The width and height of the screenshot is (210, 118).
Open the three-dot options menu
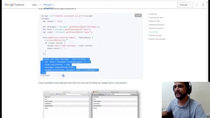click(x=197, y=5)
